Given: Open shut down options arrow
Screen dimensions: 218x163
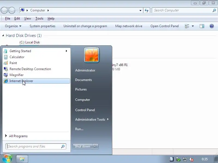Looking at the screenshot, I should 95,146.
